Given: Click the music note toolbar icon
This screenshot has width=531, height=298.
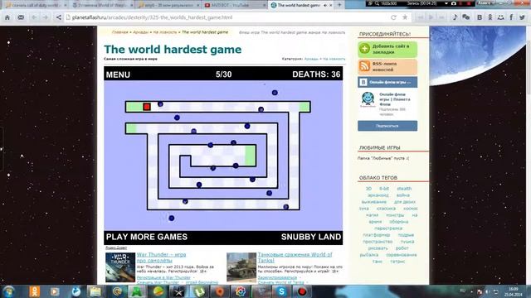Looking at the screenshot, I should pyautogui.click(x=455, y=17).
